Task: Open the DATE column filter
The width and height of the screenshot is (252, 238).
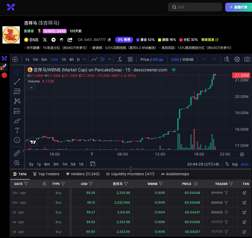Action: click(26, 184)
